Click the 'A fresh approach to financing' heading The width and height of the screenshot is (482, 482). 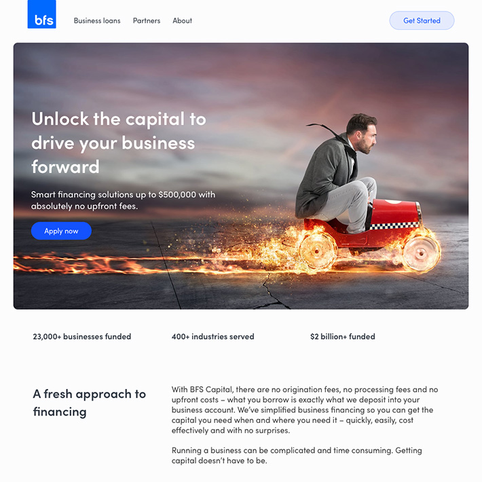(x=90, y=403)
